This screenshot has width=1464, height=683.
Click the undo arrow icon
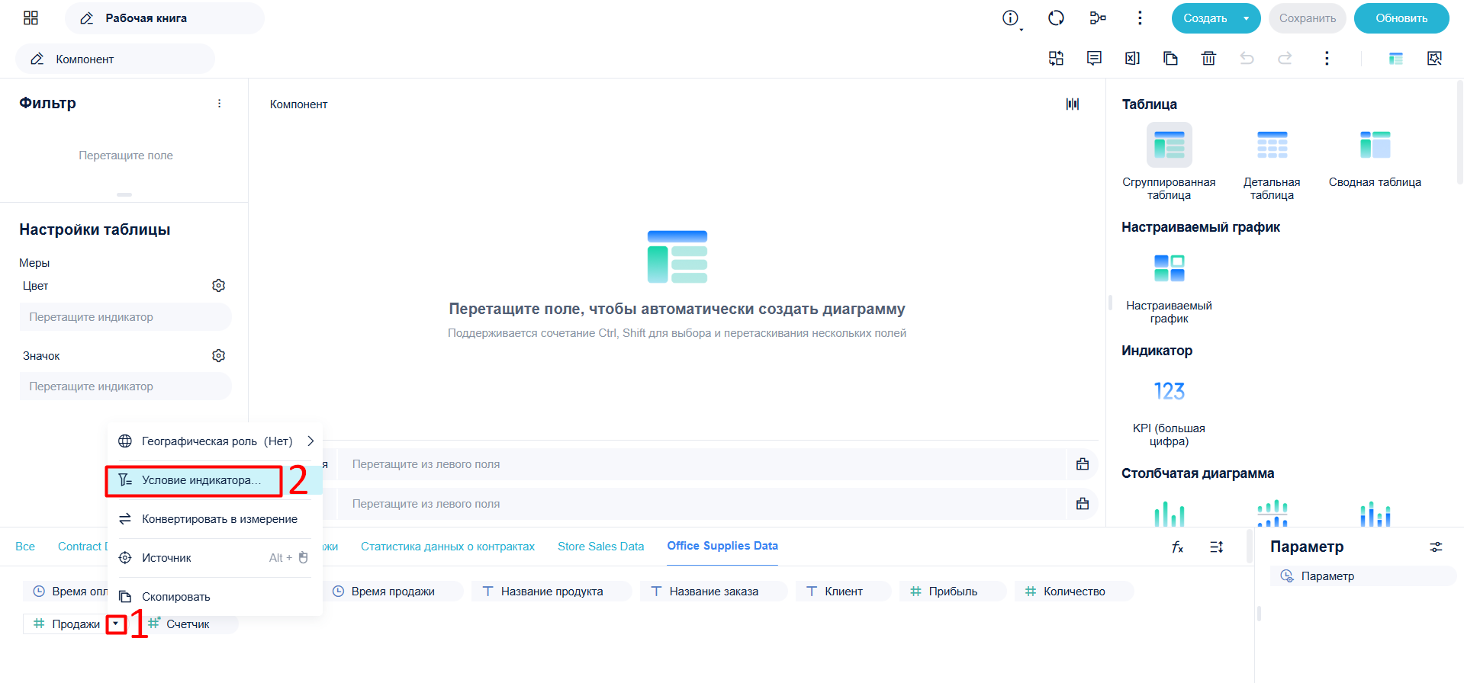point(1247,59)
